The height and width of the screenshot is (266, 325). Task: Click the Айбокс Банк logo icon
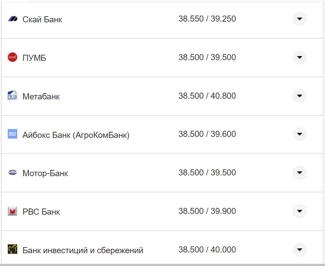point(13,134)
